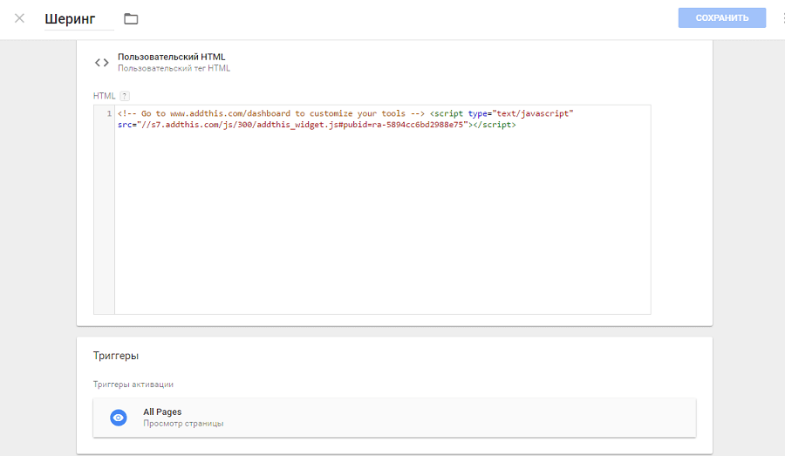Click "Просмотр страницы" trigger type text
Image resolution: width=785 pixels, height=456 pixels.
(x=183, y=424)
